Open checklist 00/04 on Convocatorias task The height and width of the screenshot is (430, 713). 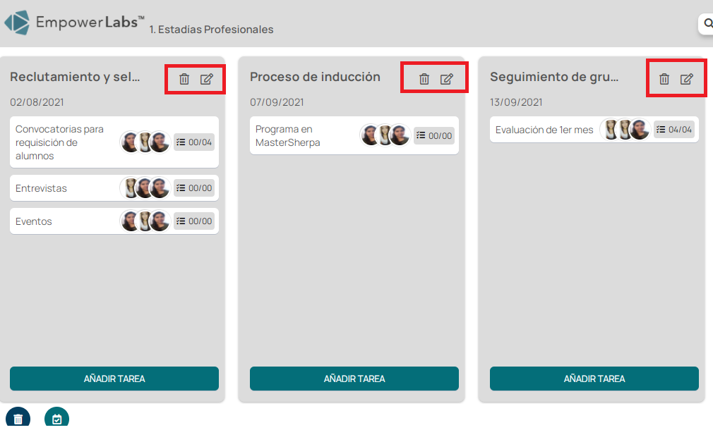(194, 142)
